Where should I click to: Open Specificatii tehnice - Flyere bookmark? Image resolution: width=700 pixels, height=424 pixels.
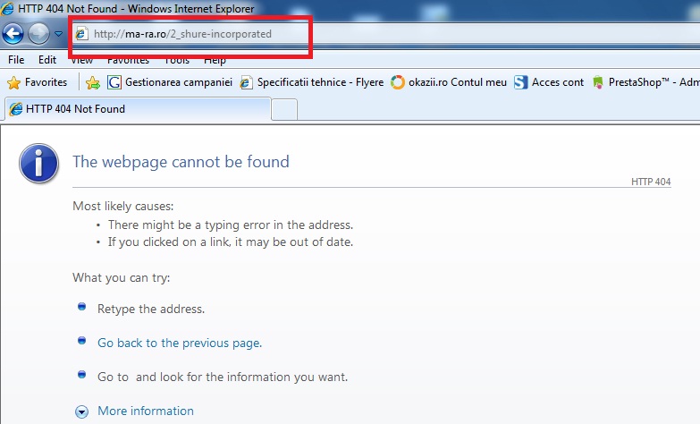pos(312,82)
